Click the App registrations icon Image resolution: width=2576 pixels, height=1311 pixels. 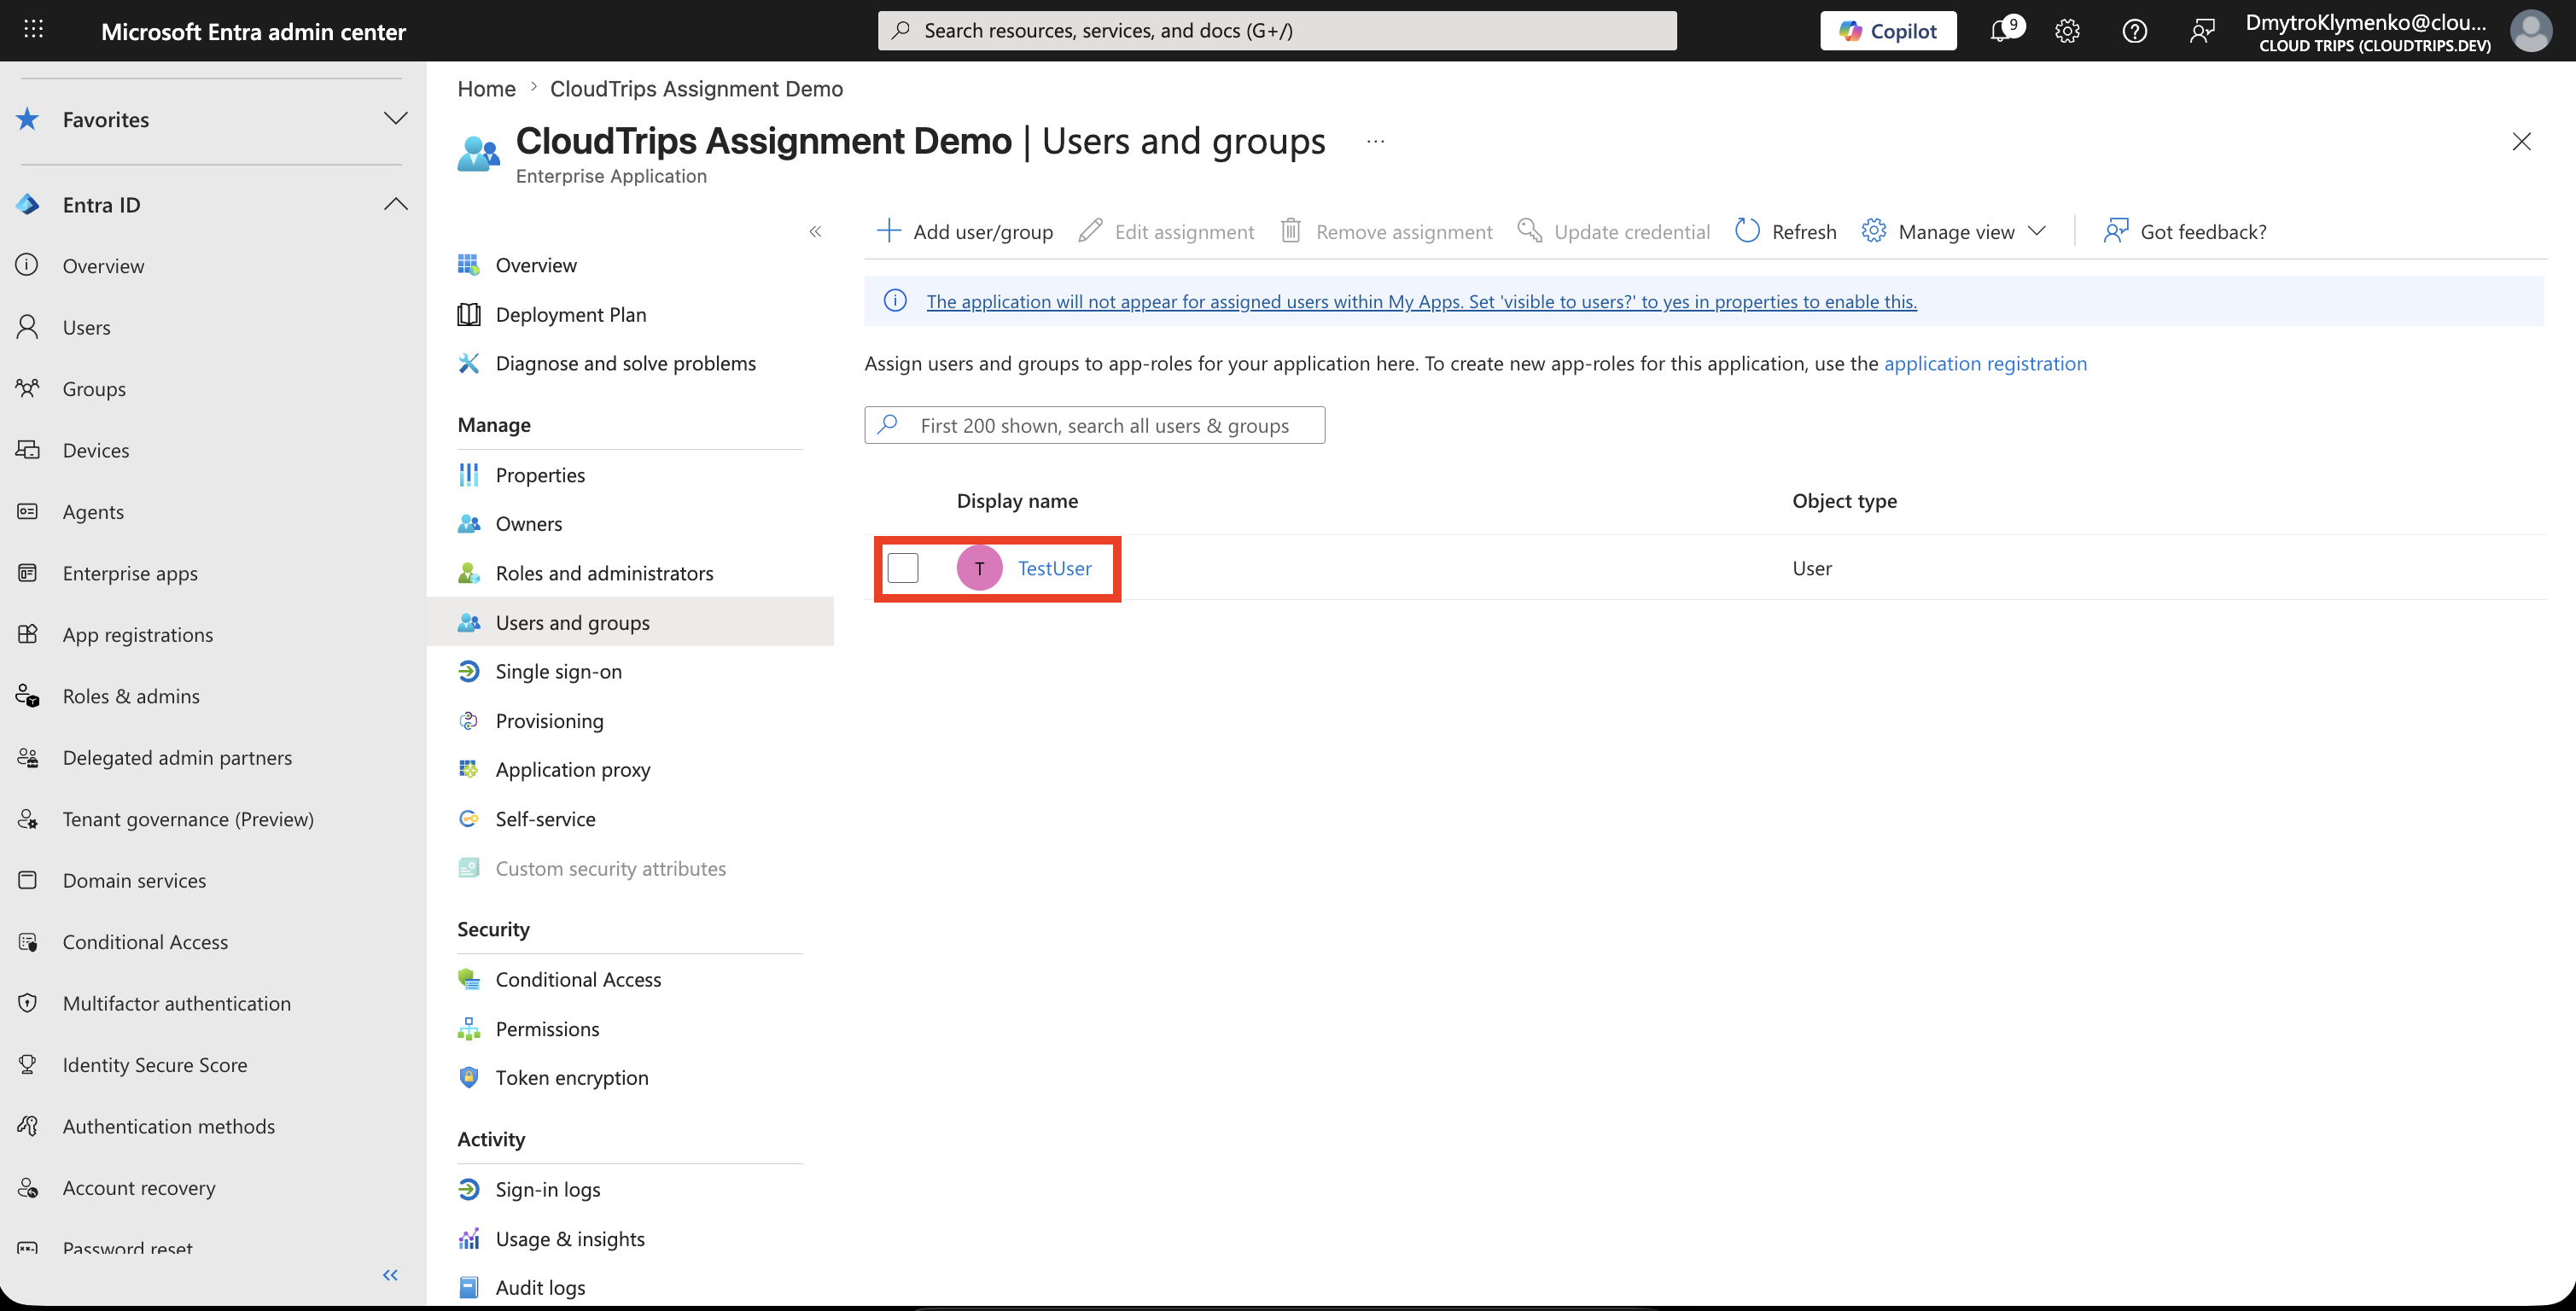(x=28, y=634)
